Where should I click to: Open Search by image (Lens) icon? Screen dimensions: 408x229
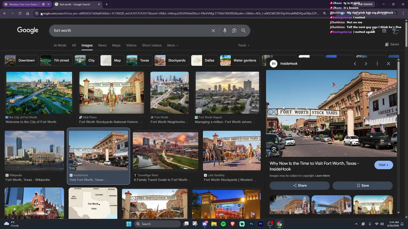pyautogui.click(x=234, y=31)
